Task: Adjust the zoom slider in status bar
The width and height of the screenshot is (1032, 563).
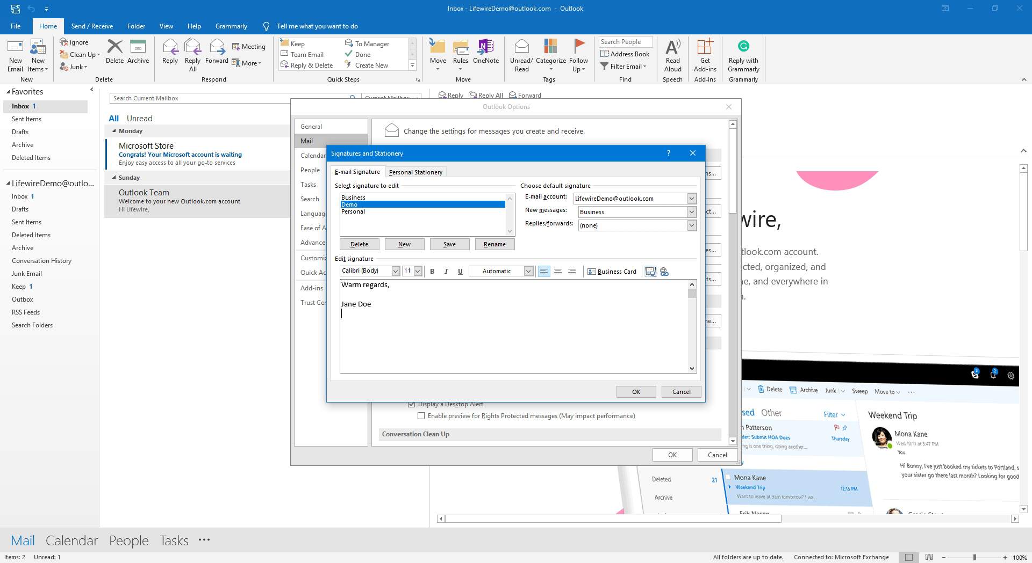Action: [x=974, y=557]
